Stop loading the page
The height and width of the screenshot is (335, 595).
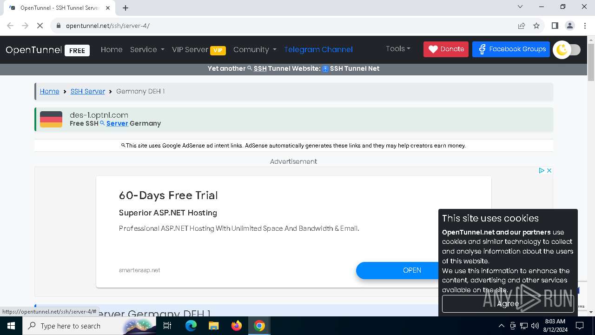click(x=40, y=26)
